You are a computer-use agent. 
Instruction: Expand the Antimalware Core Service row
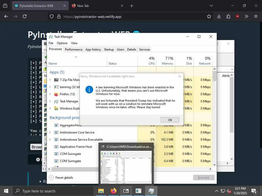click(x=50, y=132)
